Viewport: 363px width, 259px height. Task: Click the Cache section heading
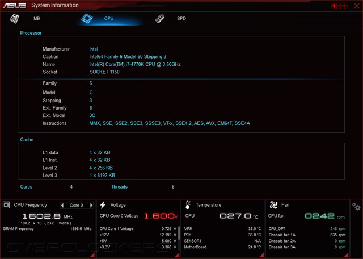[27, 140]
